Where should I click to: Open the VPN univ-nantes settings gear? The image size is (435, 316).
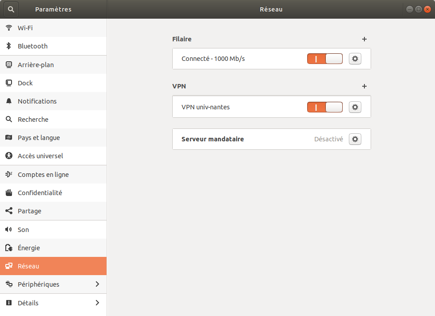tap(355, 107)
